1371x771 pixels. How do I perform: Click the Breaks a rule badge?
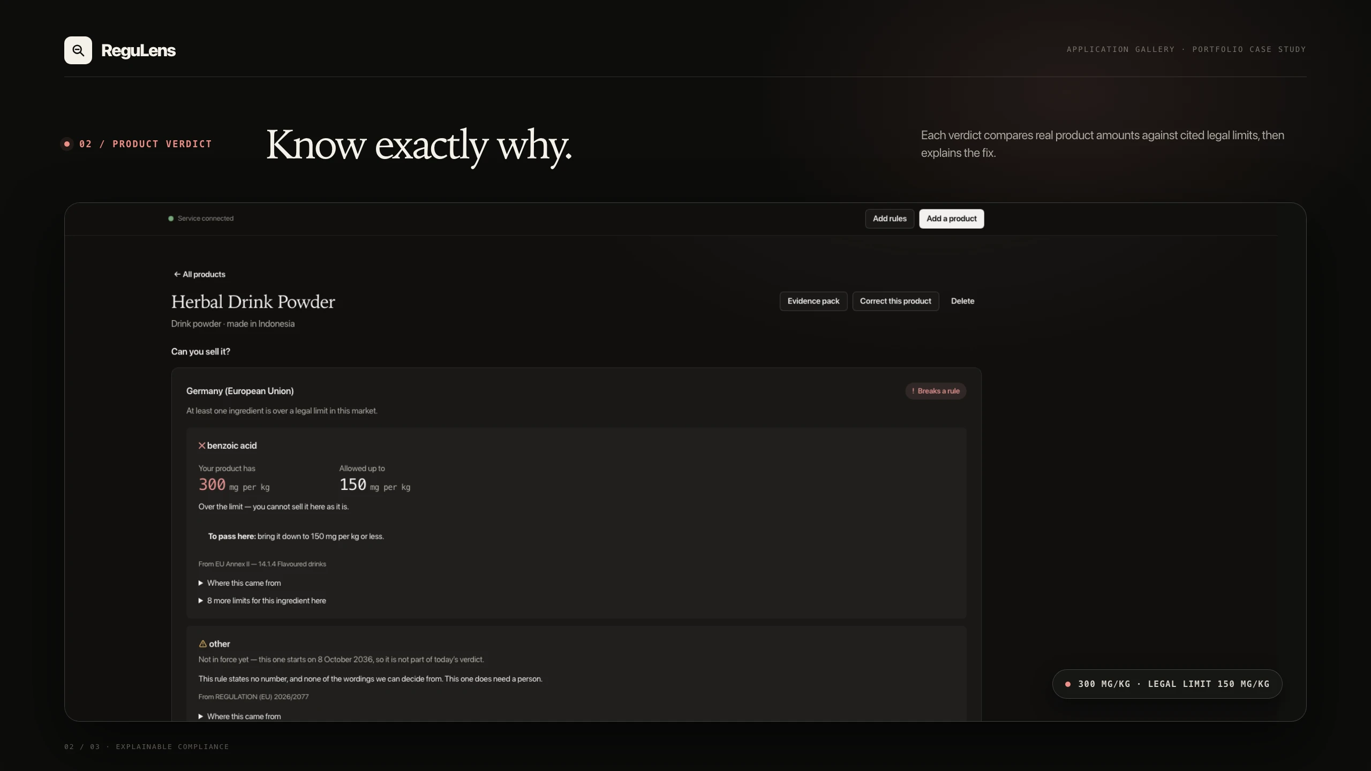click(936, 391)
